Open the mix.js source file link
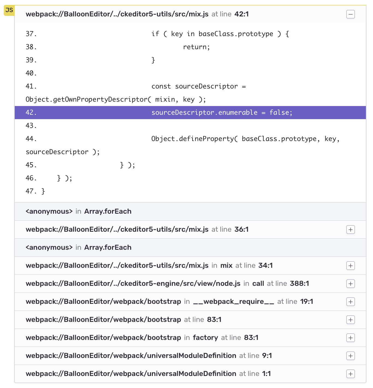This screenshot has width=373, height=388. pos(117,14)
